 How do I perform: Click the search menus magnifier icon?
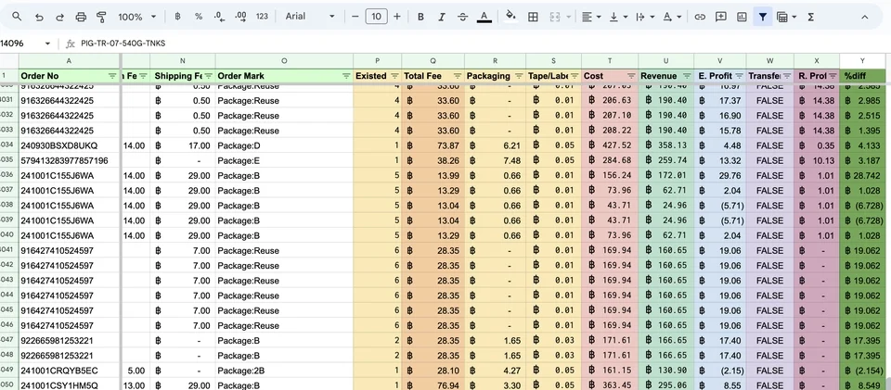coord(17,17)
